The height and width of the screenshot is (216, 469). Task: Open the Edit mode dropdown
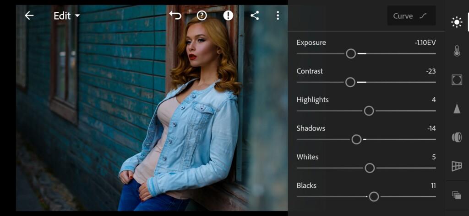[67, 16]
